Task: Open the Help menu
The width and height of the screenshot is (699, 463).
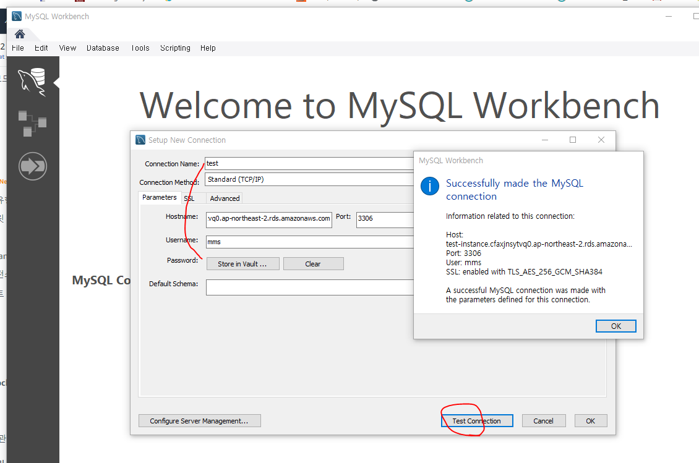Action: click(x=208, y=48)
